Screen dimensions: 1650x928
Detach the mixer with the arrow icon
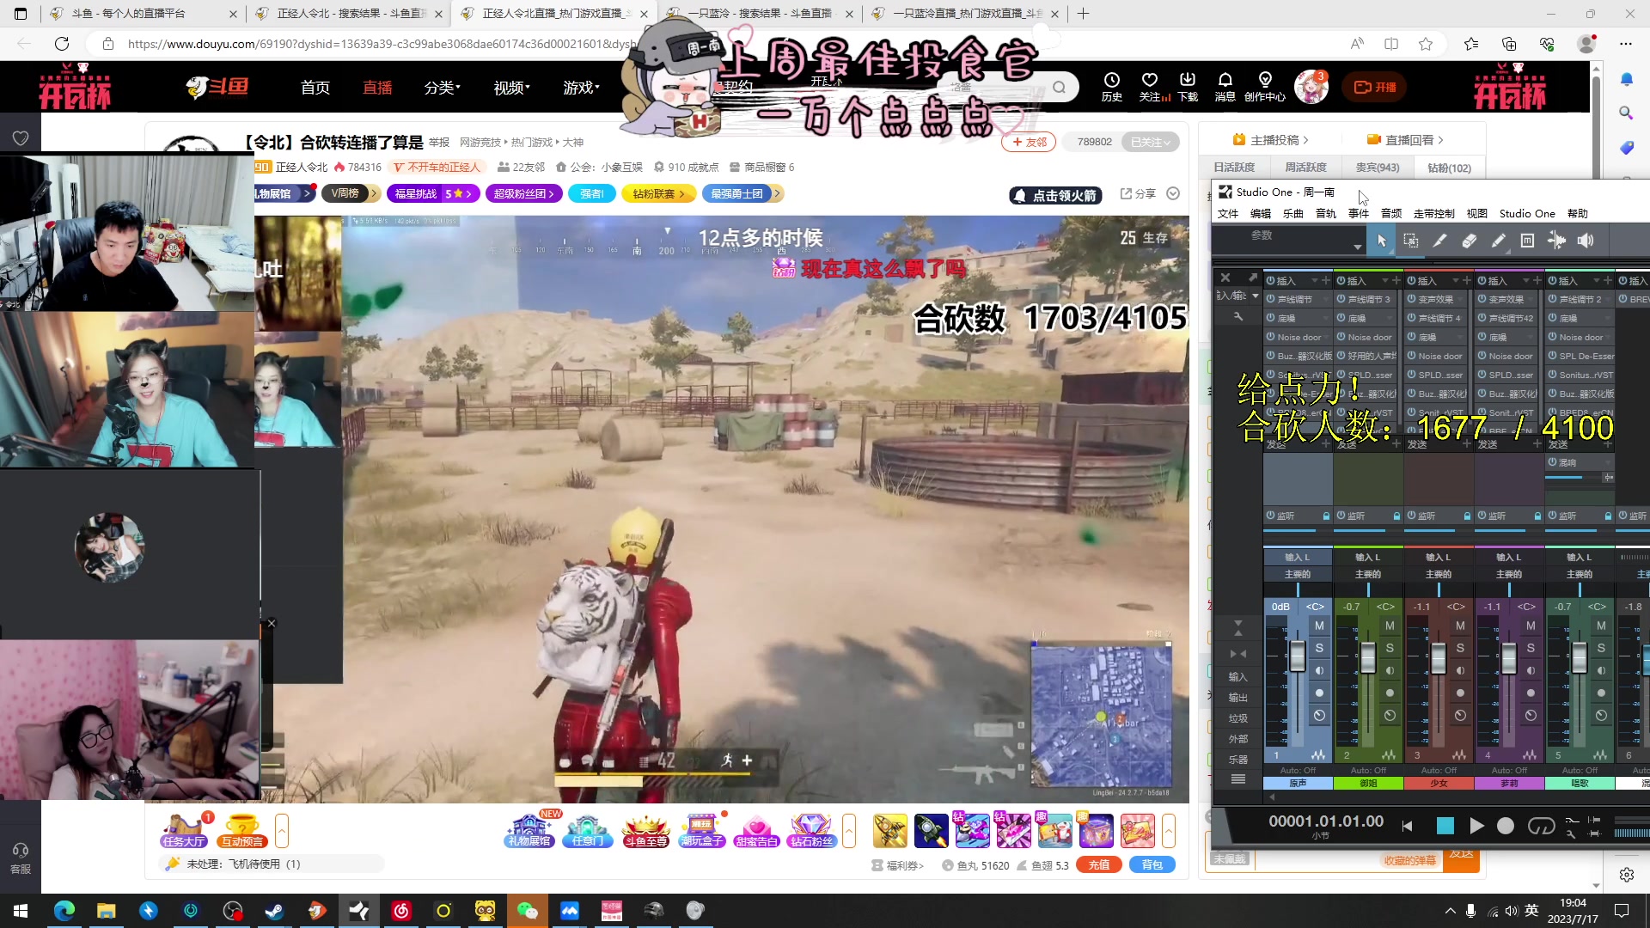pyautogui.click(x=1253, y=277)
